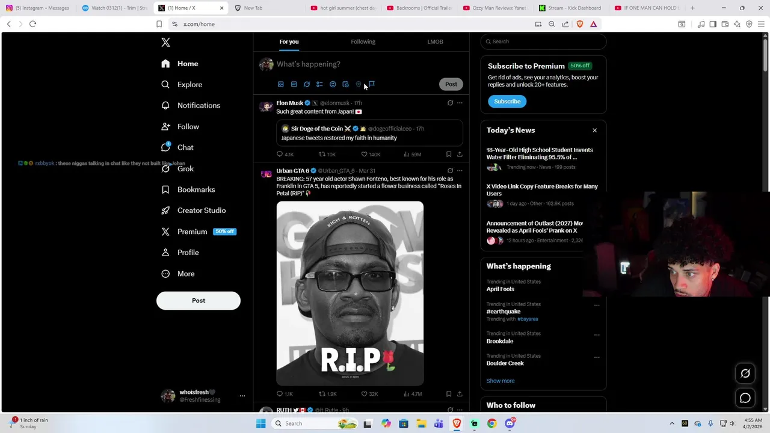This screenshot has height=433, width=770.
Task: Add a GIF in the composer
Action: click(294, 84)
